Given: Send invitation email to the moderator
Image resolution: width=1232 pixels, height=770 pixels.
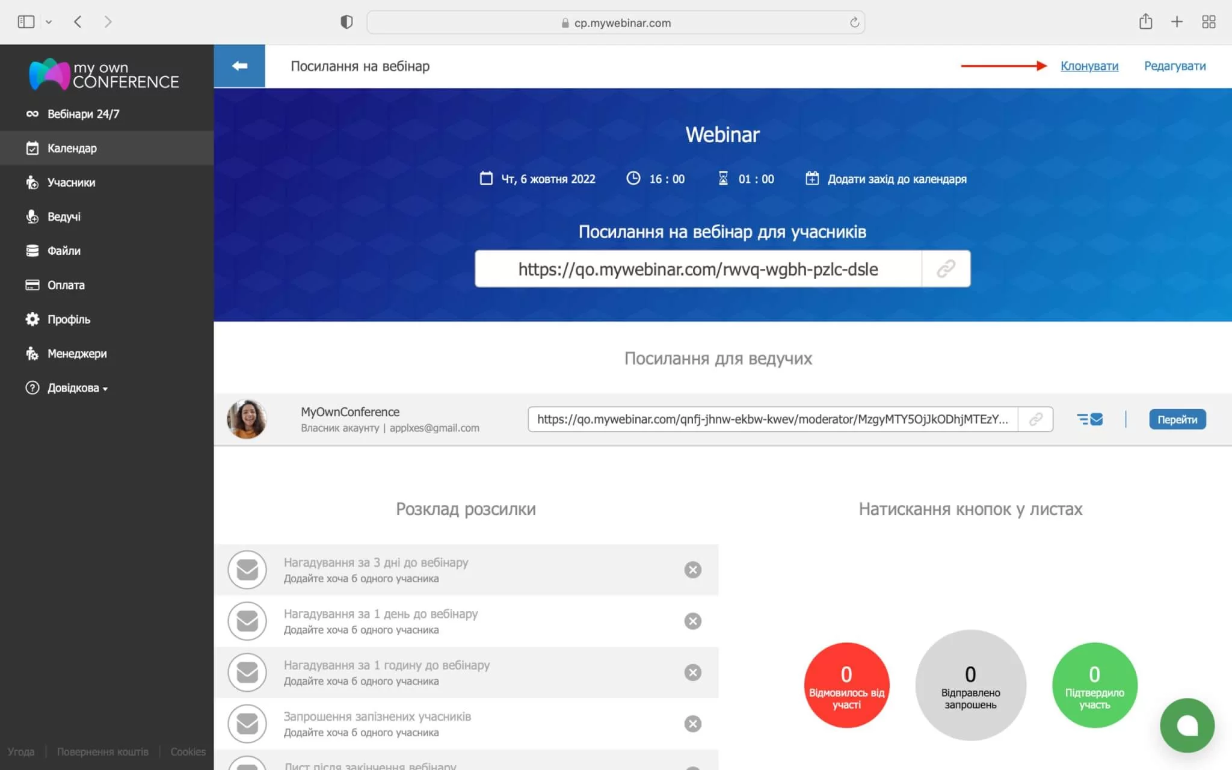Looking at the screenshot, I should (x=1091, y=419).
